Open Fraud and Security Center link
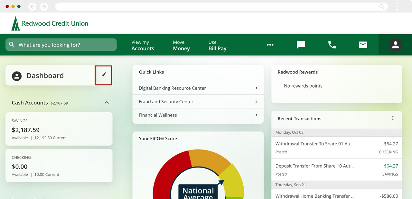This screenshot has width=412, height=199. 198,101
